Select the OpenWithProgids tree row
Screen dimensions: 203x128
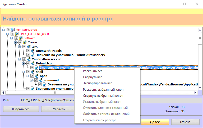49,51
